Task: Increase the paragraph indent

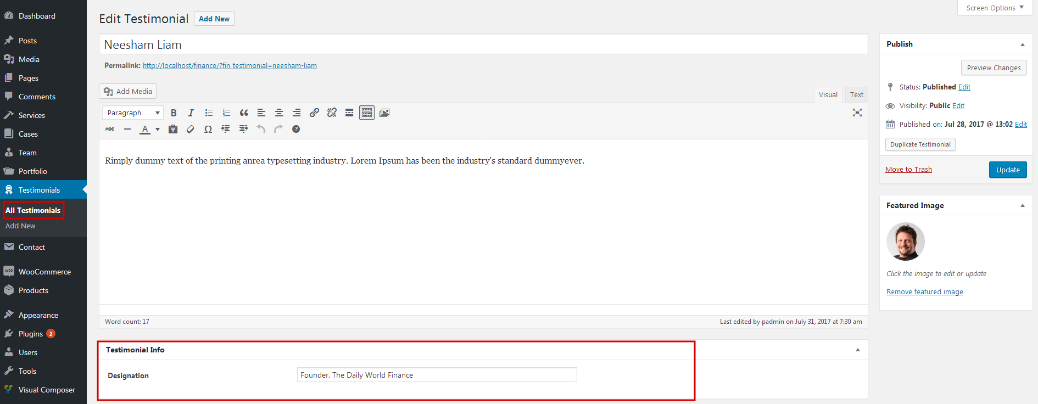Action: 243,129
